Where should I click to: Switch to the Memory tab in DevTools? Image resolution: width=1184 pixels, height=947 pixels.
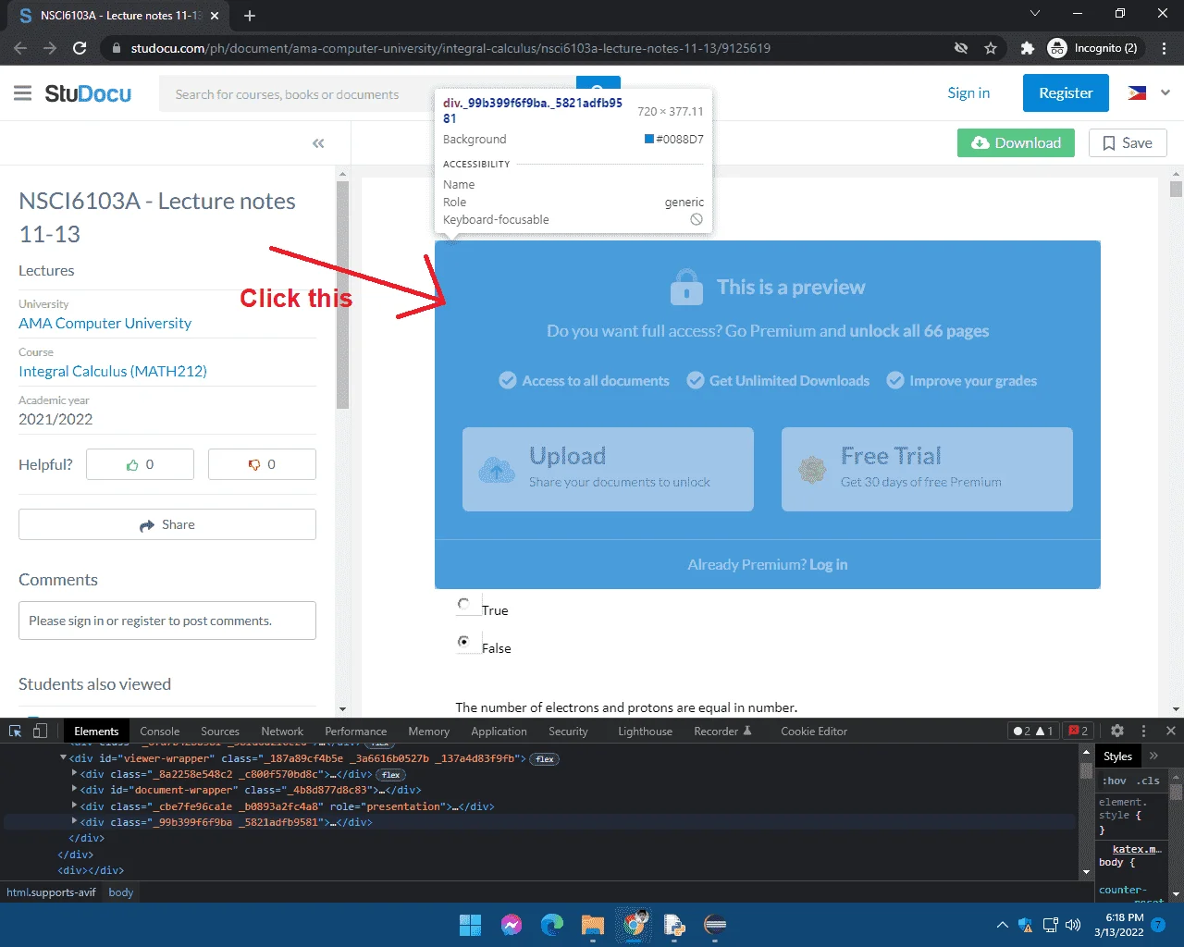tap(428, 731)
